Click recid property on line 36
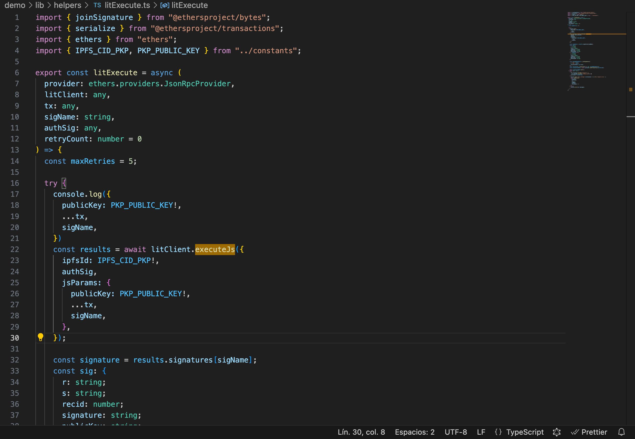This screenshot has height=439, width=635. pos(73,404)
